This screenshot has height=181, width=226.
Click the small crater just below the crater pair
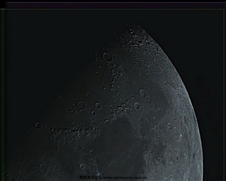(x=93, y=113)
